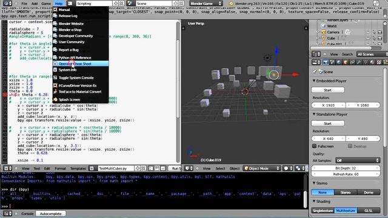The width and height of the screenshot is (388, 218).
Task: Click the info editor type icon
Action: [7, 4]
